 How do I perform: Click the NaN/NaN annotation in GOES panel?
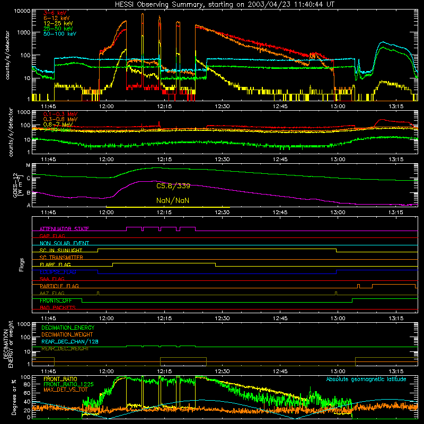click(x=173, y=200)
